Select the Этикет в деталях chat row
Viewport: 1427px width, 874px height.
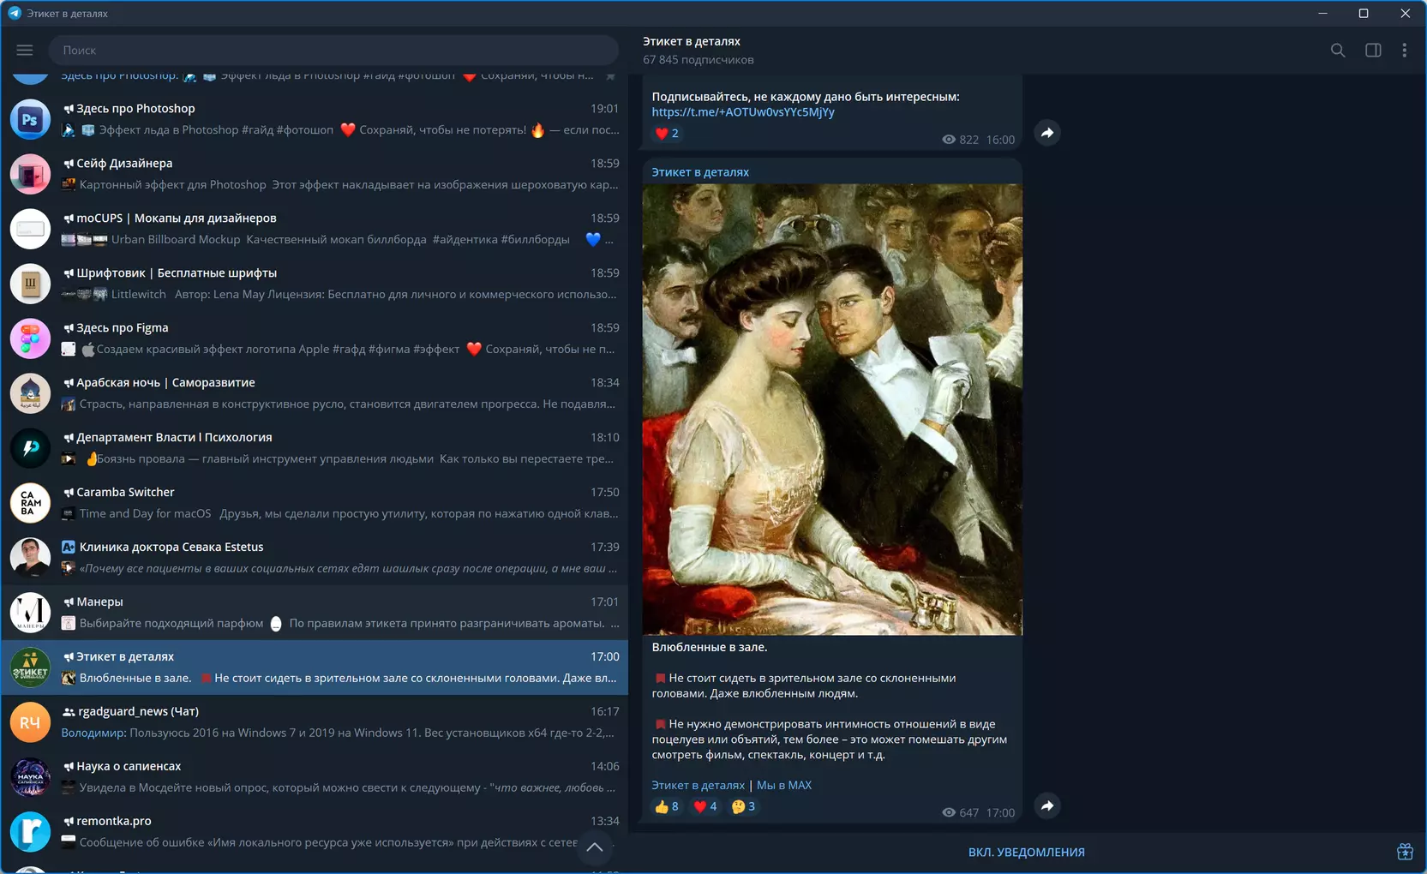315,667
